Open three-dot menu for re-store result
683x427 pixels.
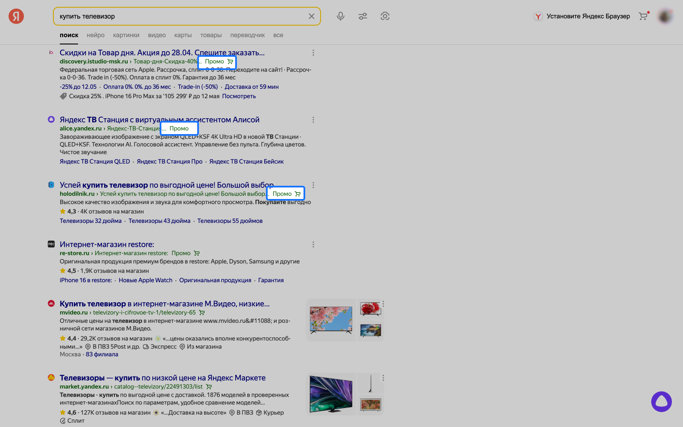[313, 245]
